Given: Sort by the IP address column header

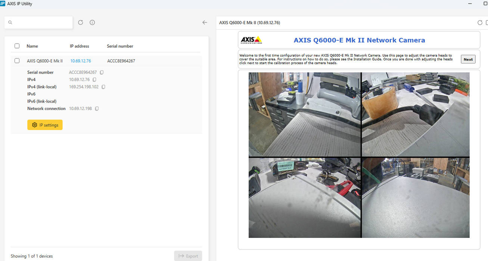Looking at the screenshot, I should (x=80, y=46).
